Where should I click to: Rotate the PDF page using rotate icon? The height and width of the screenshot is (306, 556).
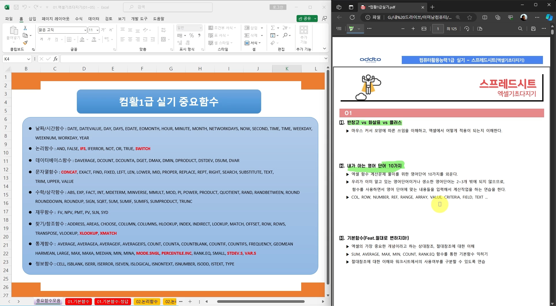[467, 29]
